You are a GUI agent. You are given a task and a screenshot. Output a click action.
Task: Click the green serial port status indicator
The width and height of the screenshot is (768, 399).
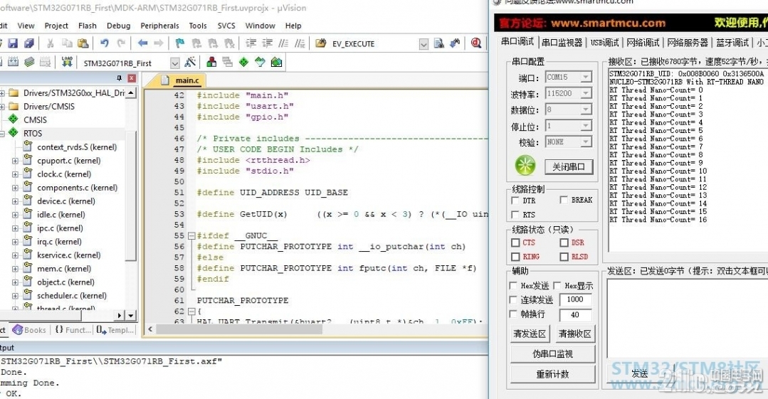point(525,166)
